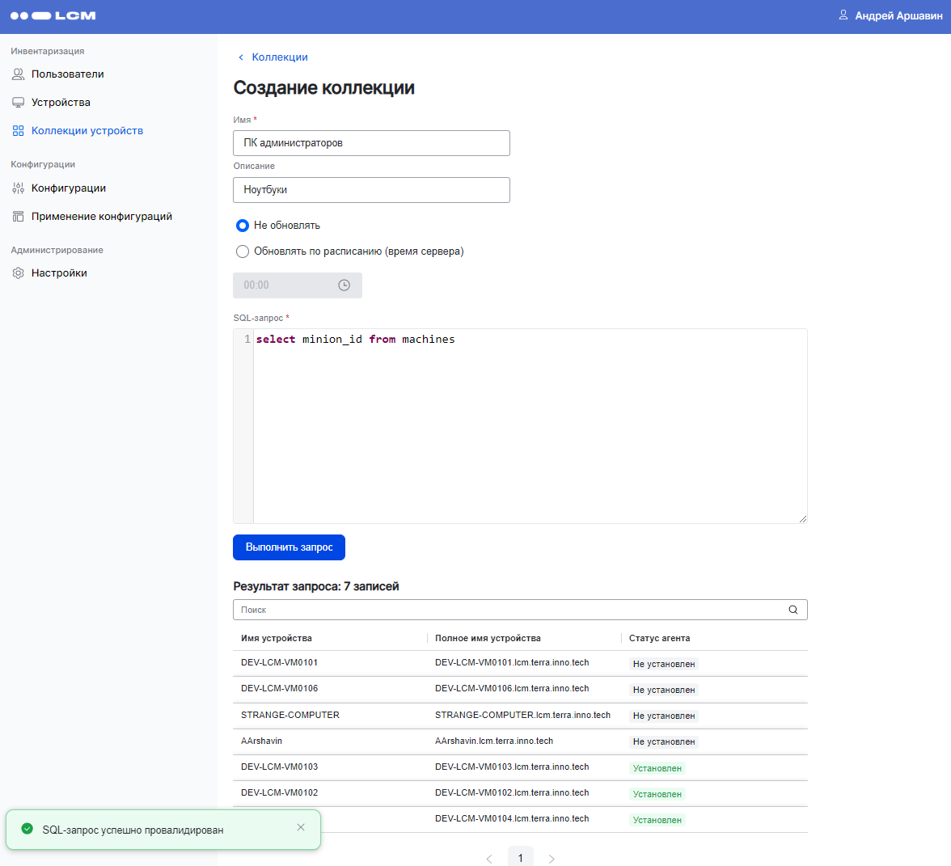Click the Описание description field
This screenshot has height=866, width=951.
coord(371,190)
